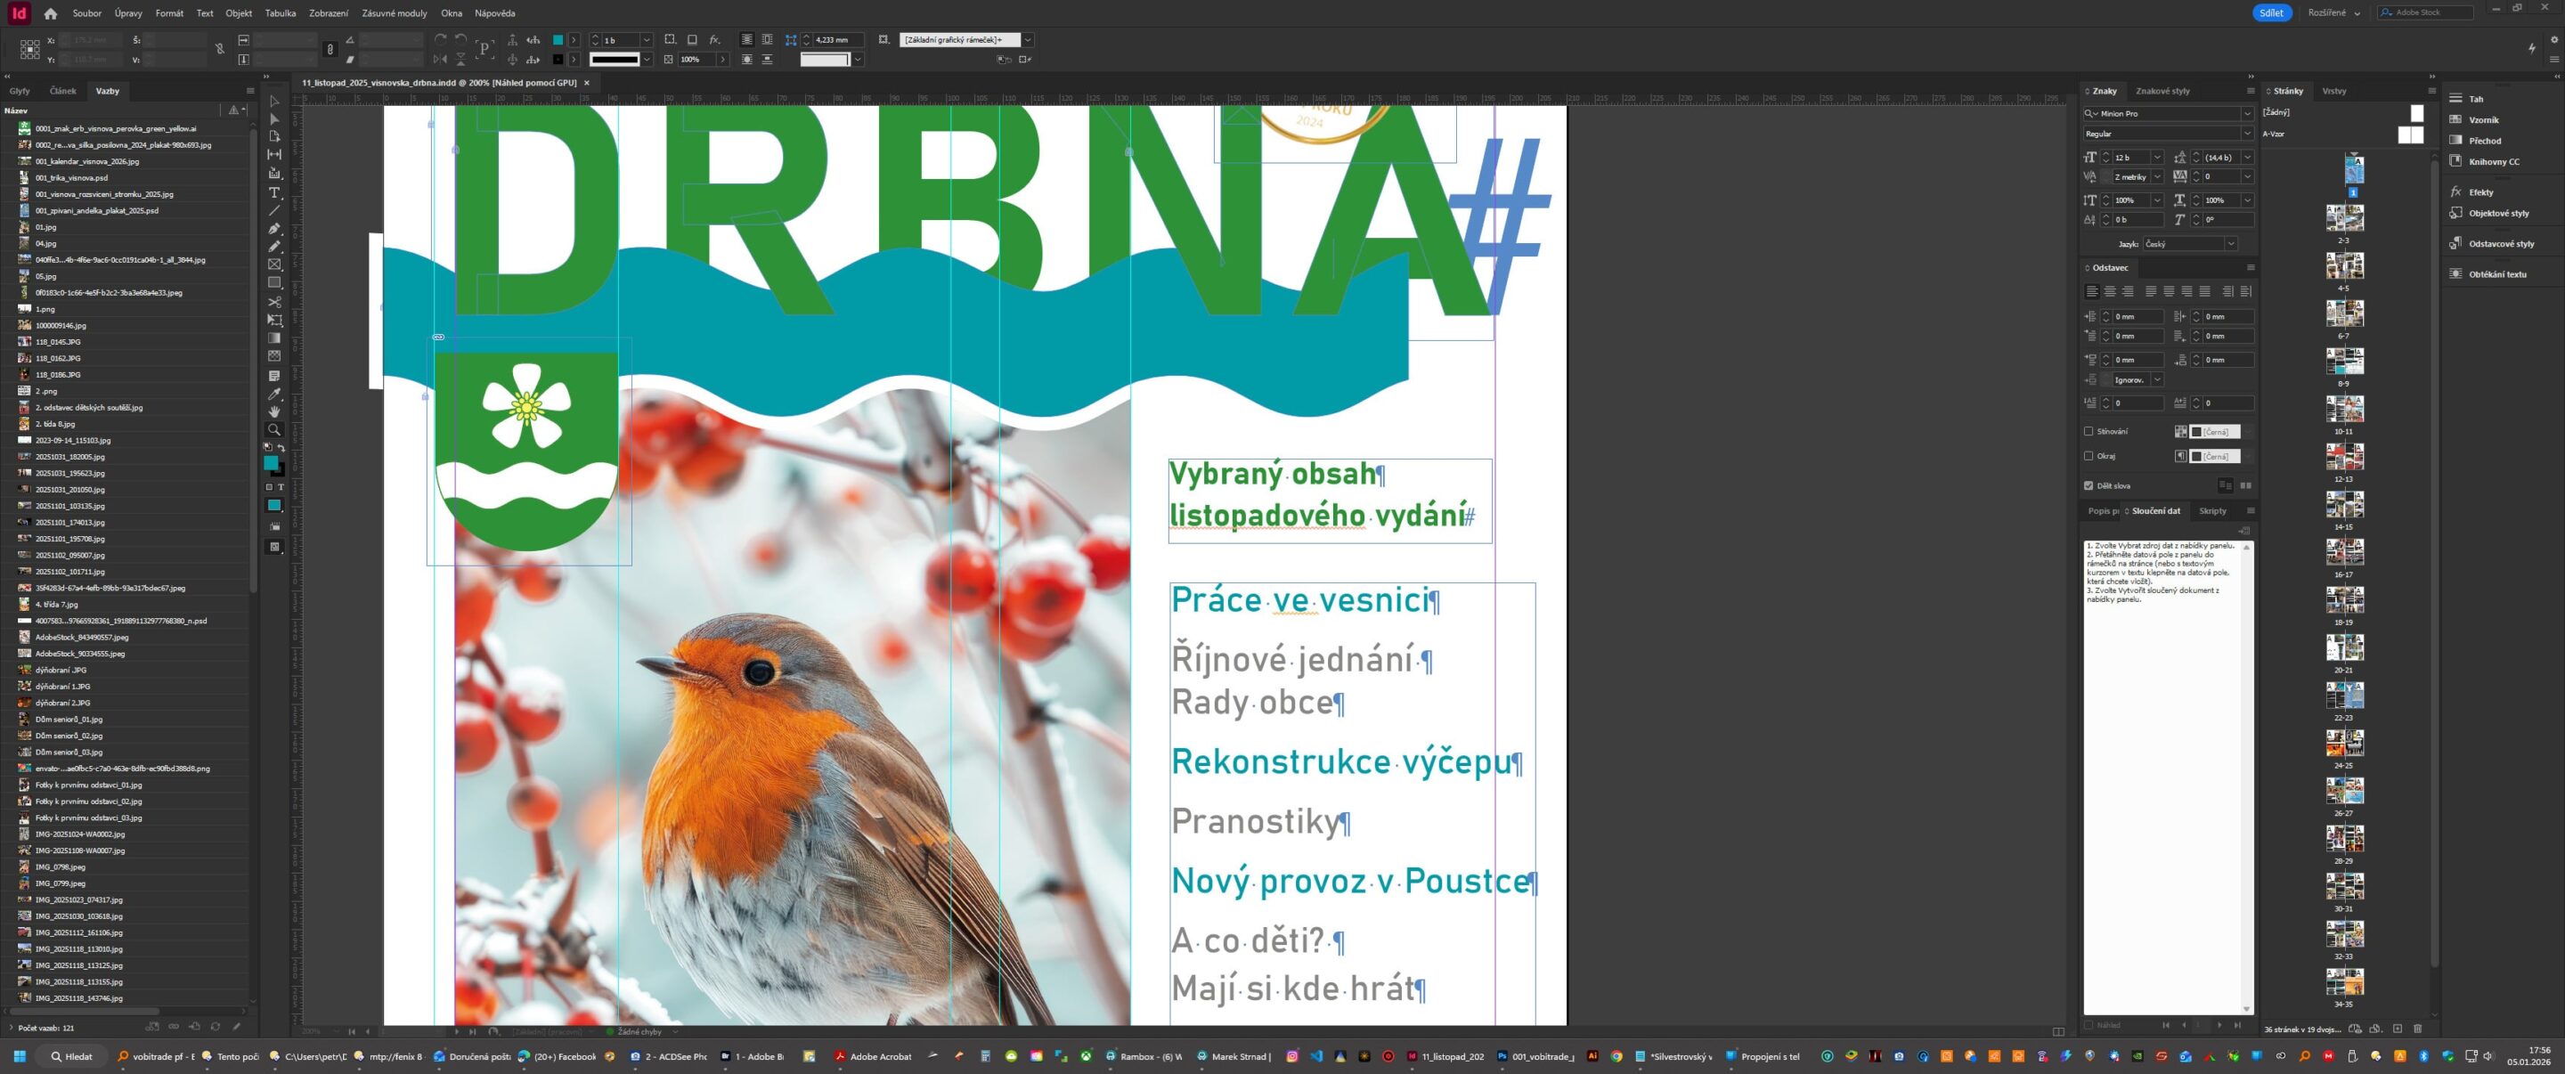Select the Type tool in toolbox
The height and width of the screenshot is (1074, 2565).
[x=273, y=193]
